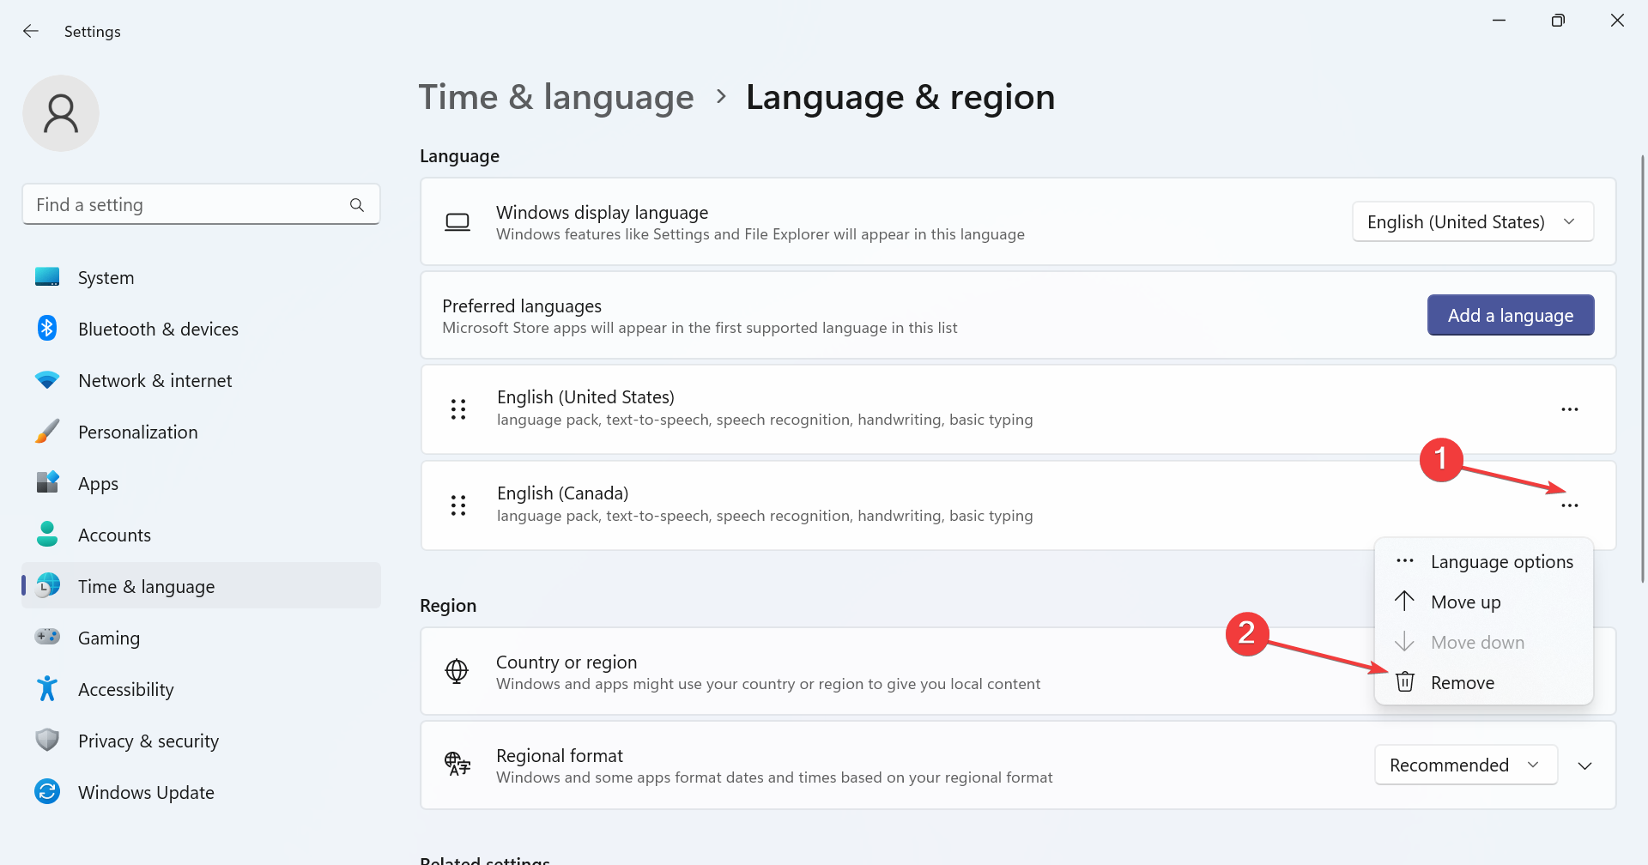Click the Regional format icon
The width and height of the screenshot is (1648, 865).
(457, 764)
